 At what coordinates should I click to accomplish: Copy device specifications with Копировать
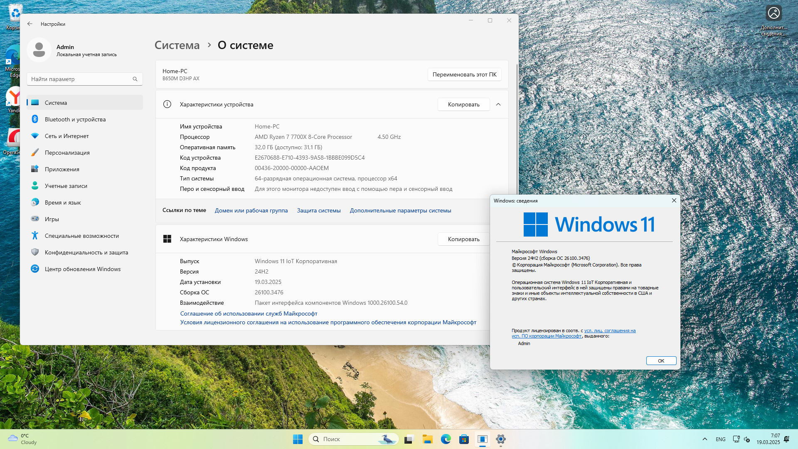click(x=463, y=104)
